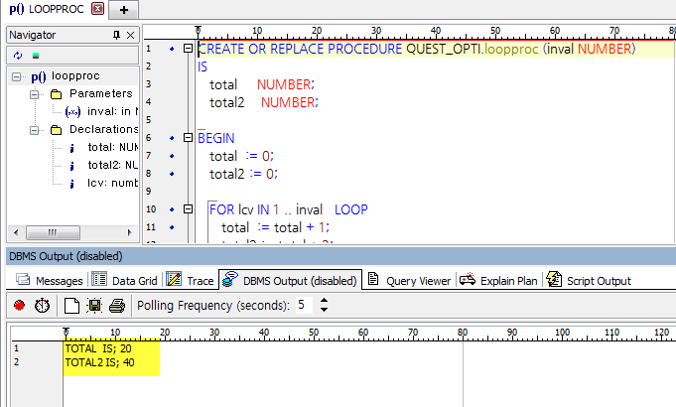Clear output using blank page icon
This screenshot has height=407, width=676.
[71, 305]
